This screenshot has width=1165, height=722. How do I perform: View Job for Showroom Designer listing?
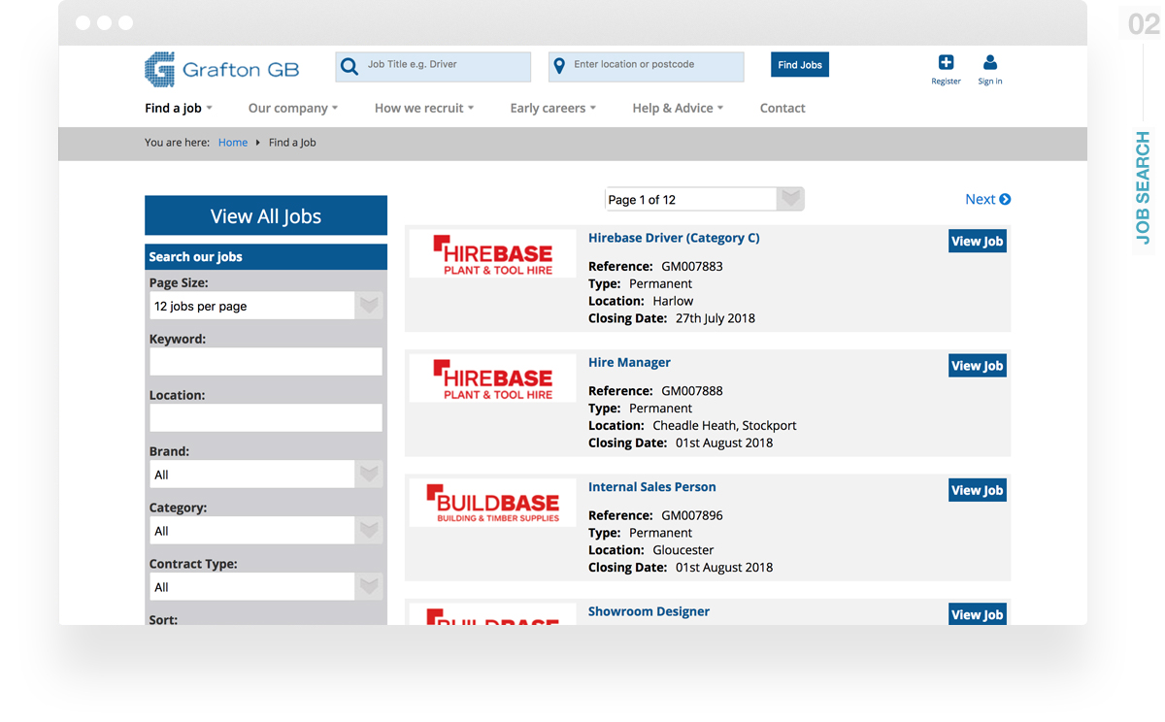[x=977, y=613]
